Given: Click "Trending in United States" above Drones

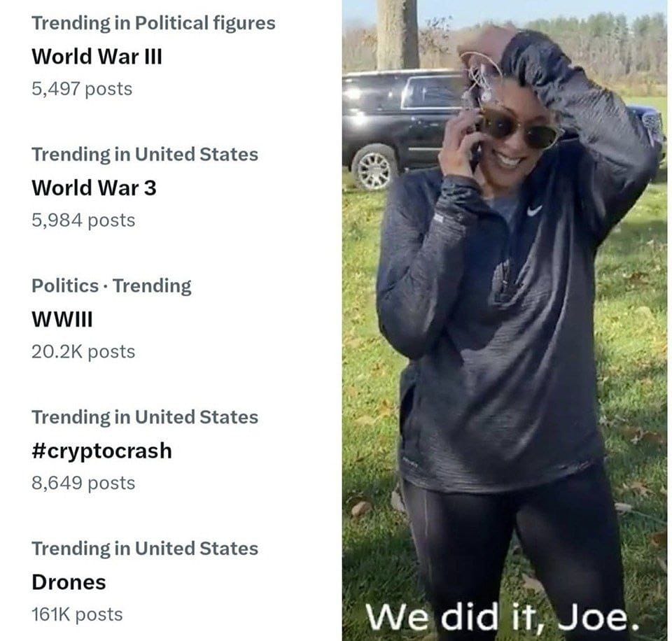Looking at the screenshot, I should tap(145, 549).
